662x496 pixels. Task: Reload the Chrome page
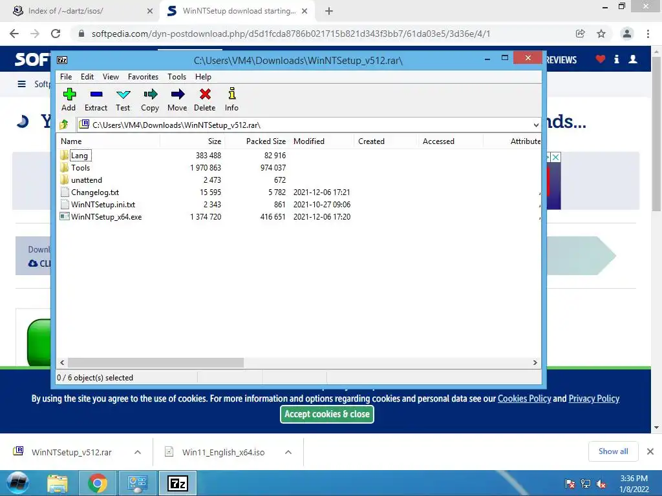coord(56,34)
